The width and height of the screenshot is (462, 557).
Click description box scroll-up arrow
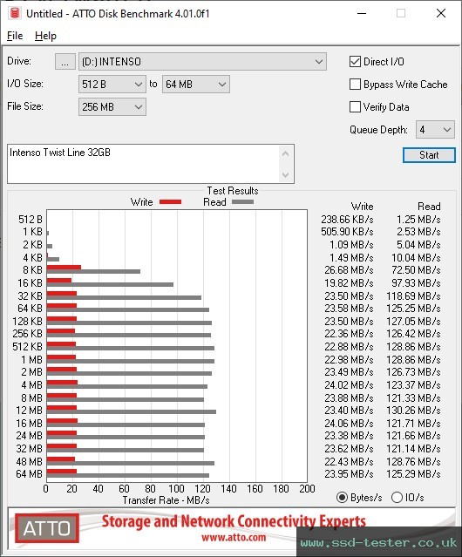(286, 153)
